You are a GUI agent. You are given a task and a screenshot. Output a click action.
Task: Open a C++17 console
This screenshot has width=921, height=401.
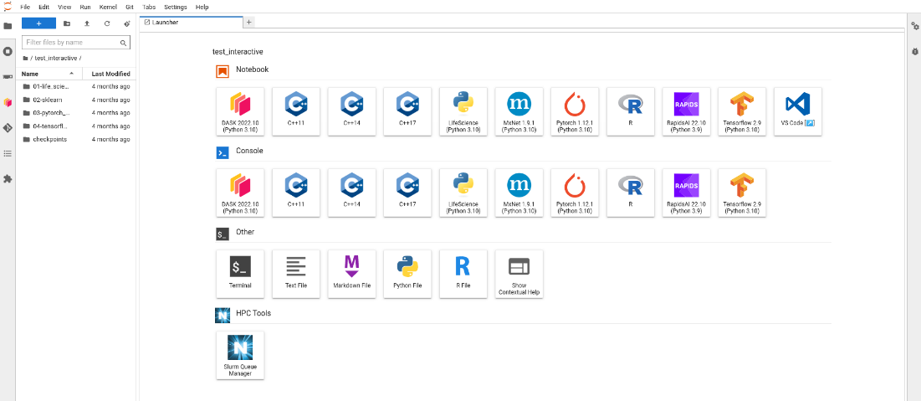(407, 193)
